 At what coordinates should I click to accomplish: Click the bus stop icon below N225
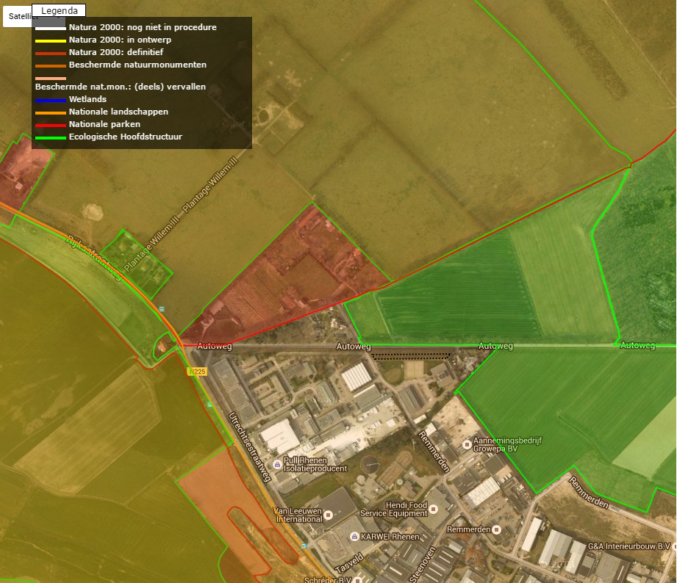click(x=209, y=404)
